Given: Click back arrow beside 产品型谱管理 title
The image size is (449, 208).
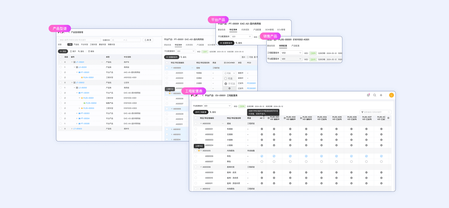Looking at the screenshot, I should coord(69,32).
